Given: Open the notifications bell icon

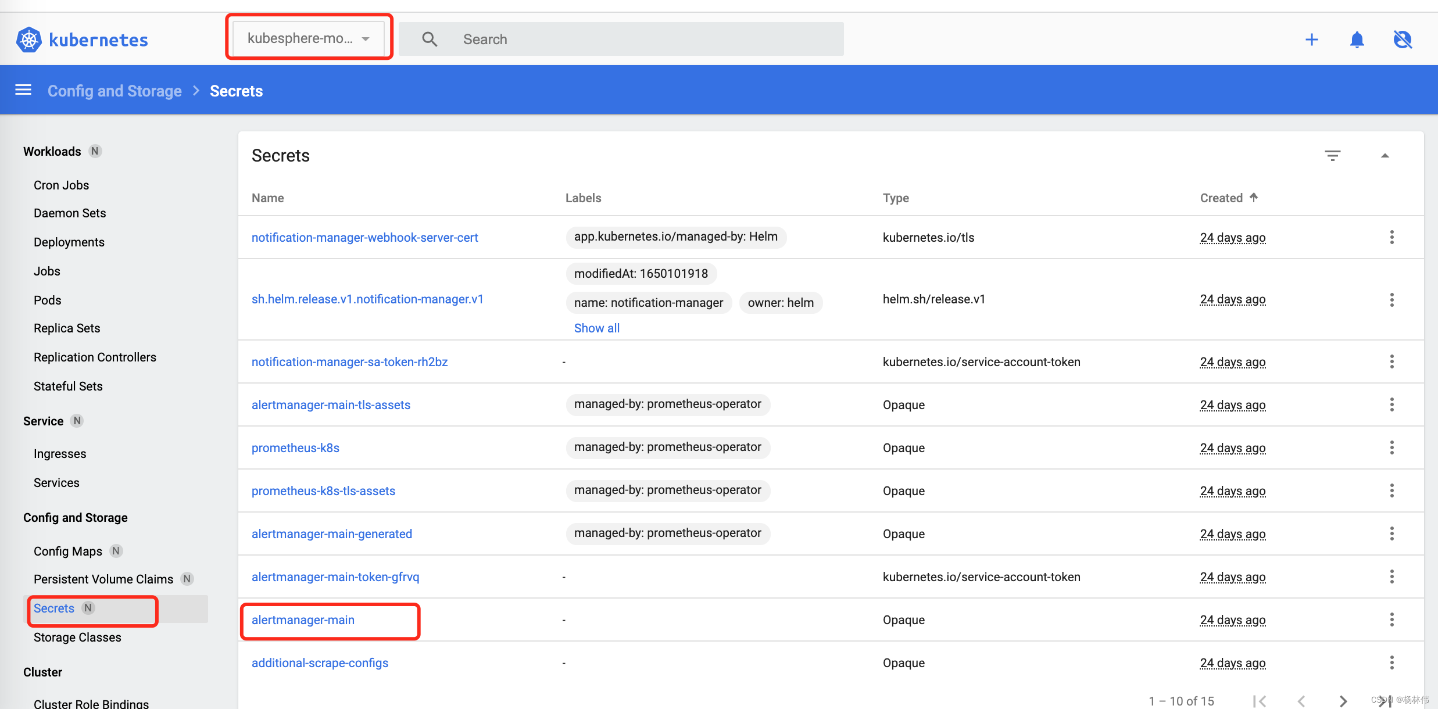Looking at the screenshot, I should (1357, 40).
